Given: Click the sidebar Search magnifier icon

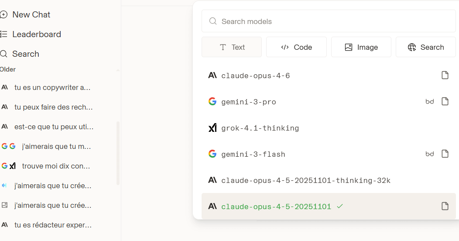Looking at the screenshot, I should pos(3,54).
